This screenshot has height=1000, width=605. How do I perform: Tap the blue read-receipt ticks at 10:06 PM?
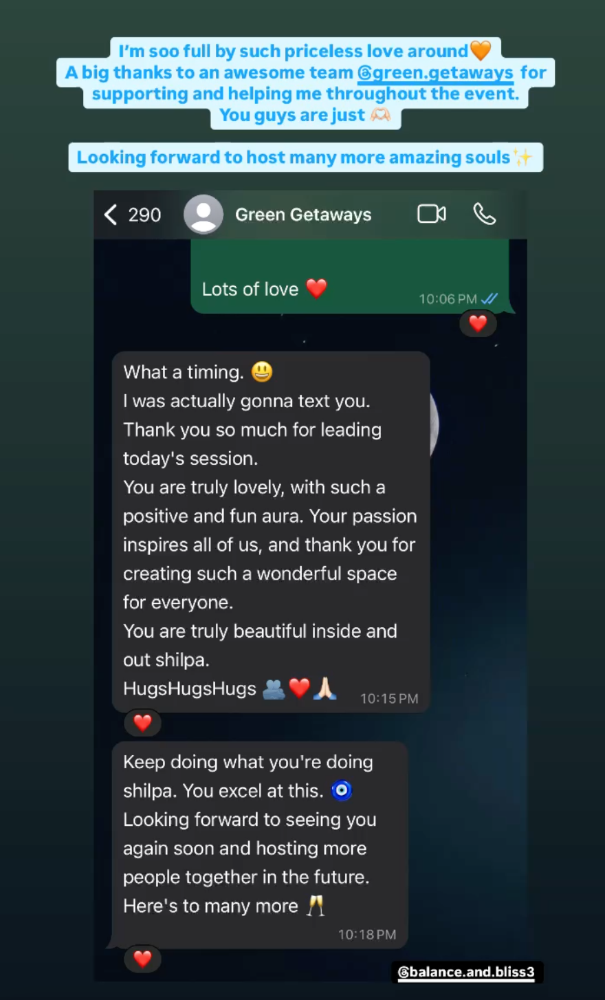(489, 299)
